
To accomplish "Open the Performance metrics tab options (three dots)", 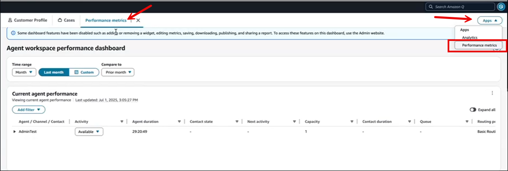I will coord(131,20).
